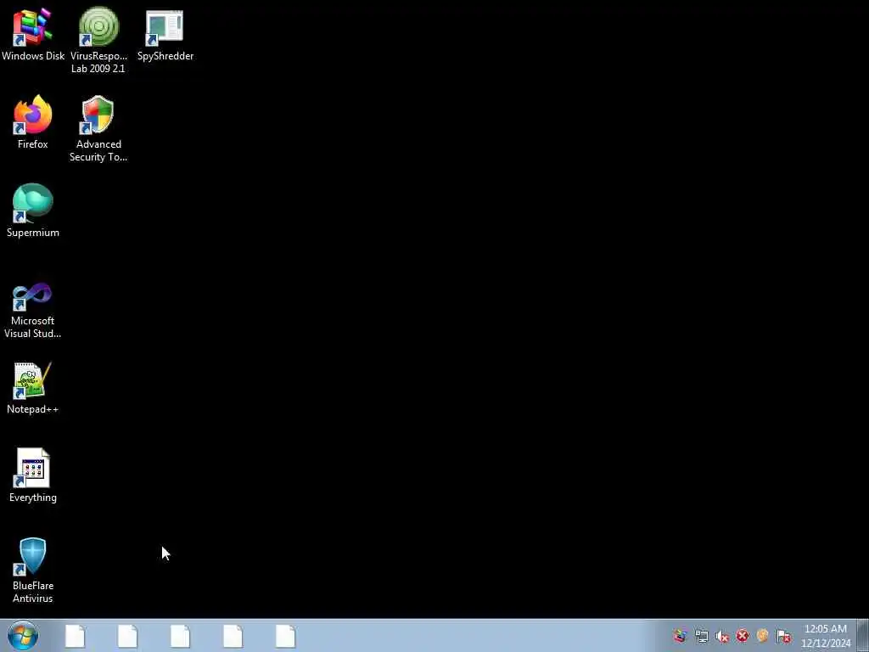Image resolution: width=869 pixels, height=652 pixels.
Task: Click the muted speaker volume icon
Action: pos(721,636)
